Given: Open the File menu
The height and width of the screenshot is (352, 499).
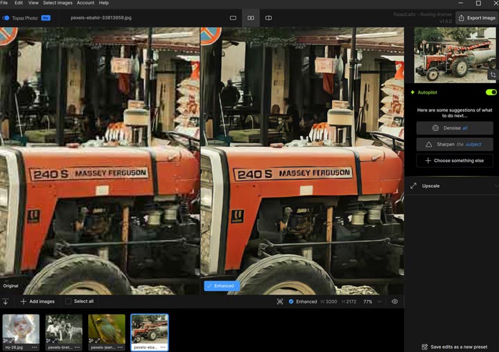Looking at the screenshot, I should (x=4, y=3).
